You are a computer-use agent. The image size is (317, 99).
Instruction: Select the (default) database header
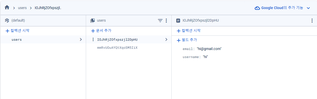(x=18, y=21)
